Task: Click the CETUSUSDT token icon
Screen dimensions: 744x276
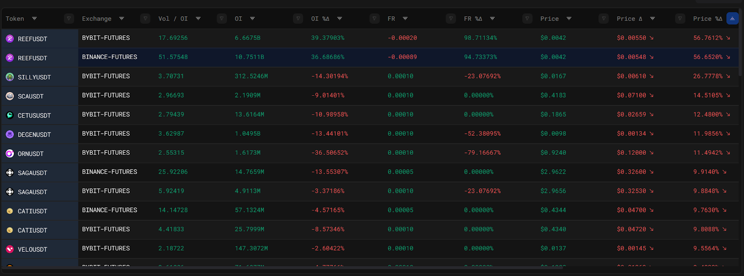Action: (x=10, y=115)
